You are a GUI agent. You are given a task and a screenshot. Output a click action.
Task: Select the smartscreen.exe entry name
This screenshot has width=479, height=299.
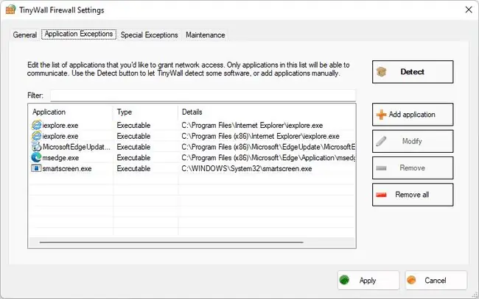point(67,168)
